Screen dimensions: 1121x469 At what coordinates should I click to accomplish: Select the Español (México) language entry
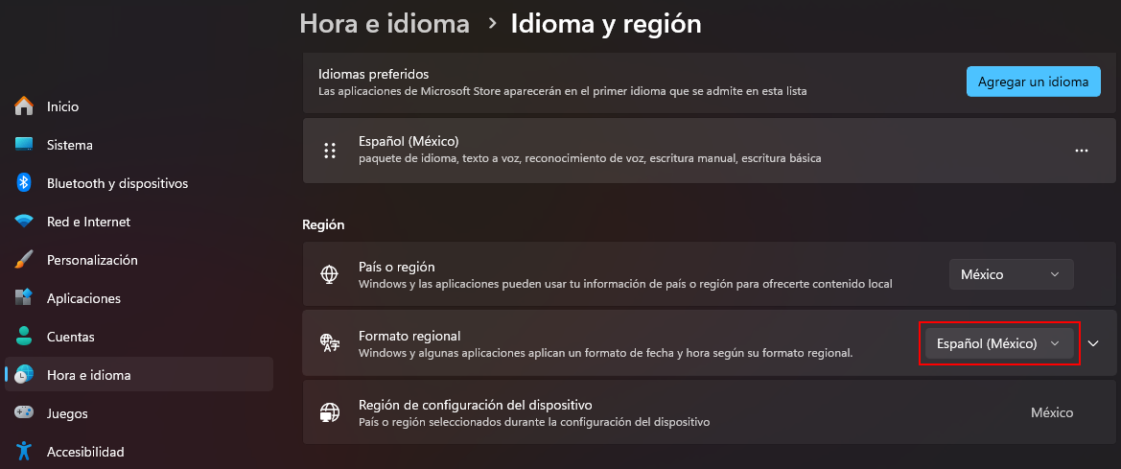click(709, 151)
